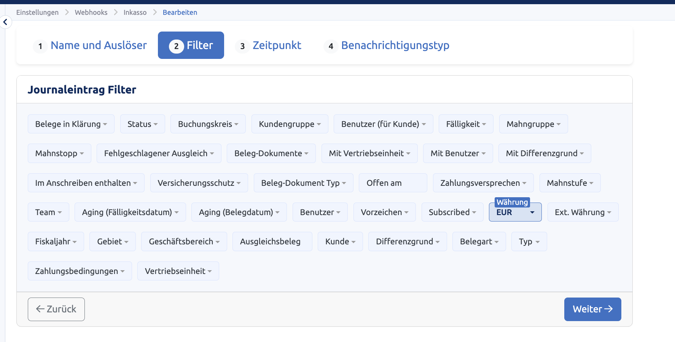Click the Zurück button
Viewport: 675px width, 342px height.
coord(56,309)
